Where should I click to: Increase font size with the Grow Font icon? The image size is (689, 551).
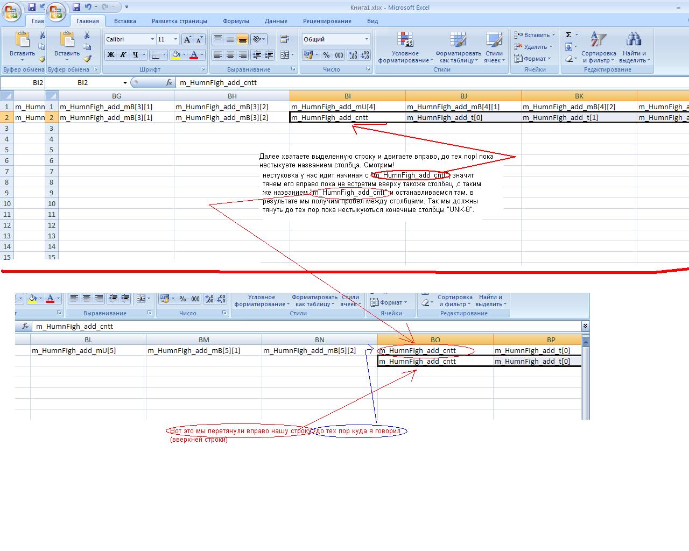(x=187, y=39)
